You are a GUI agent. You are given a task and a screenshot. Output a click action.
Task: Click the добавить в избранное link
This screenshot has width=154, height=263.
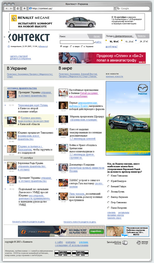pyautogui.click(x=20, y=59)
